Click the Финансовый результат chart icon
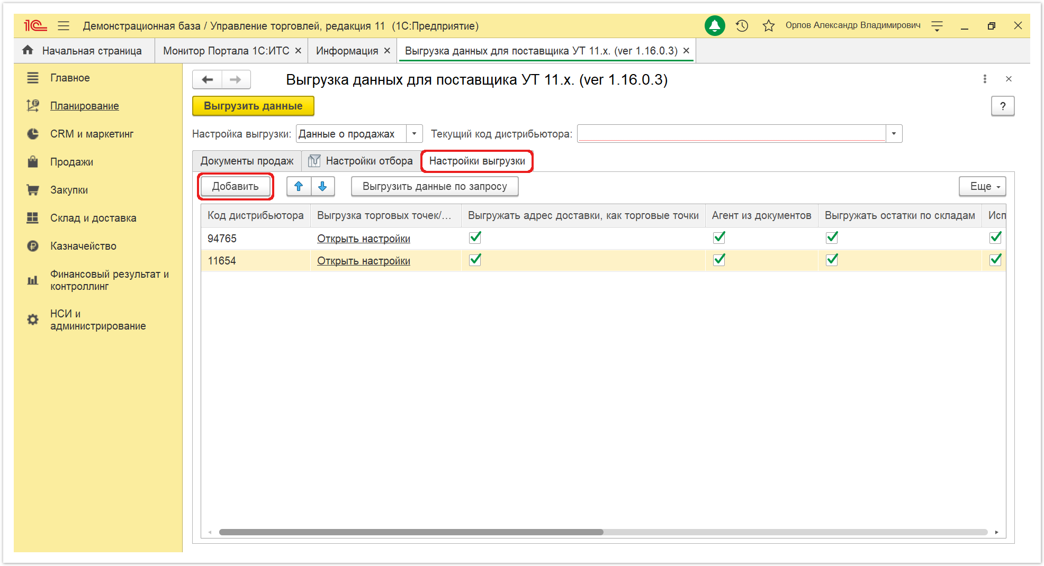 click(33, 280)
